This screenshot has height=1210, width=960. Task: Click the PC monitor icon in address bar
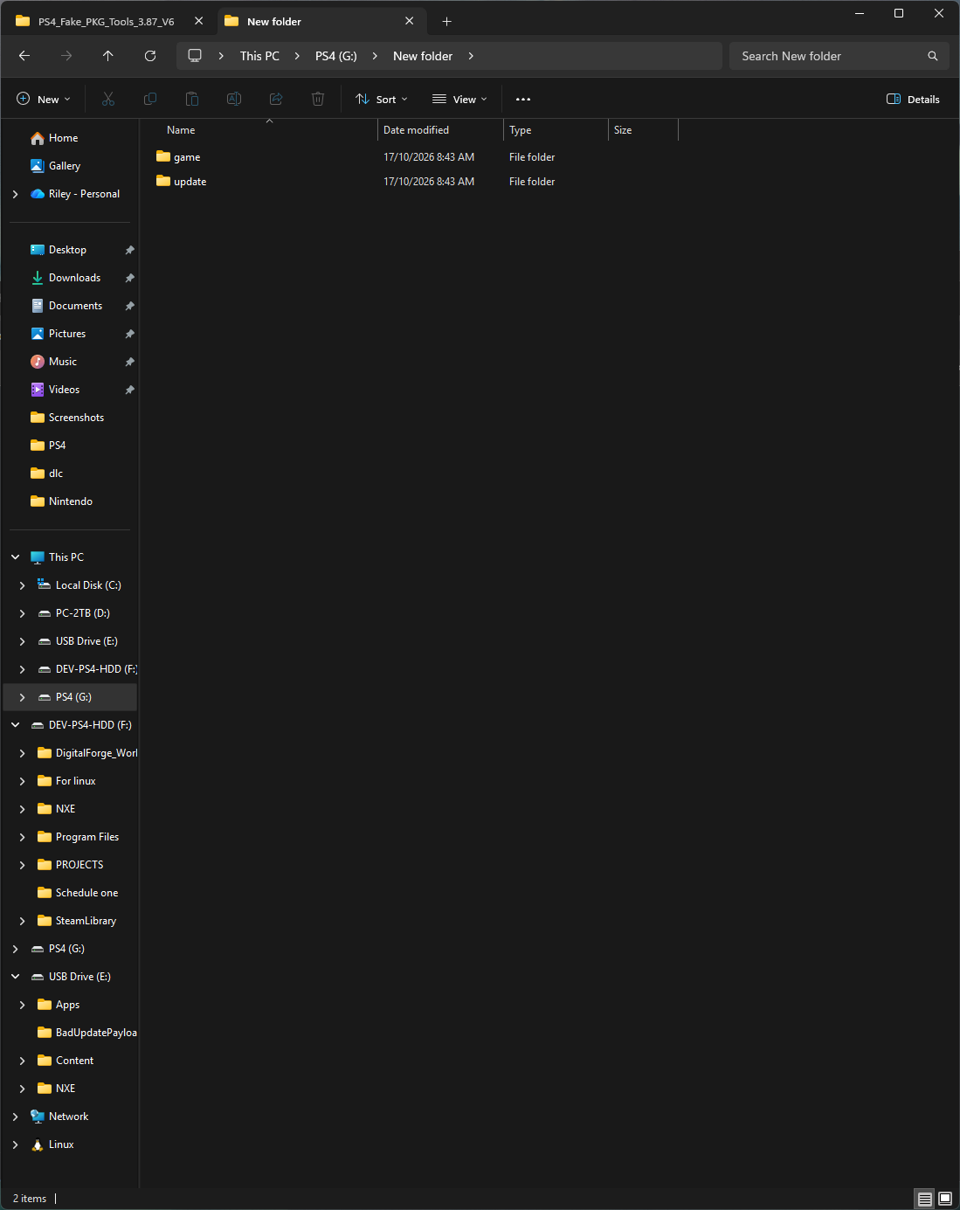point(195,56)
